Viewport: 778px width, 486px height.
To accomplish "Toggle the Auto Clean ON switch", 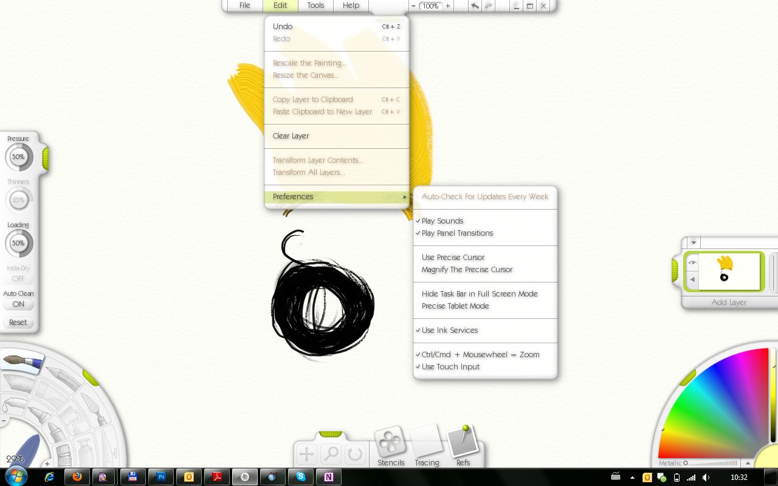I will pyautogui.click(x=18, y=304).
